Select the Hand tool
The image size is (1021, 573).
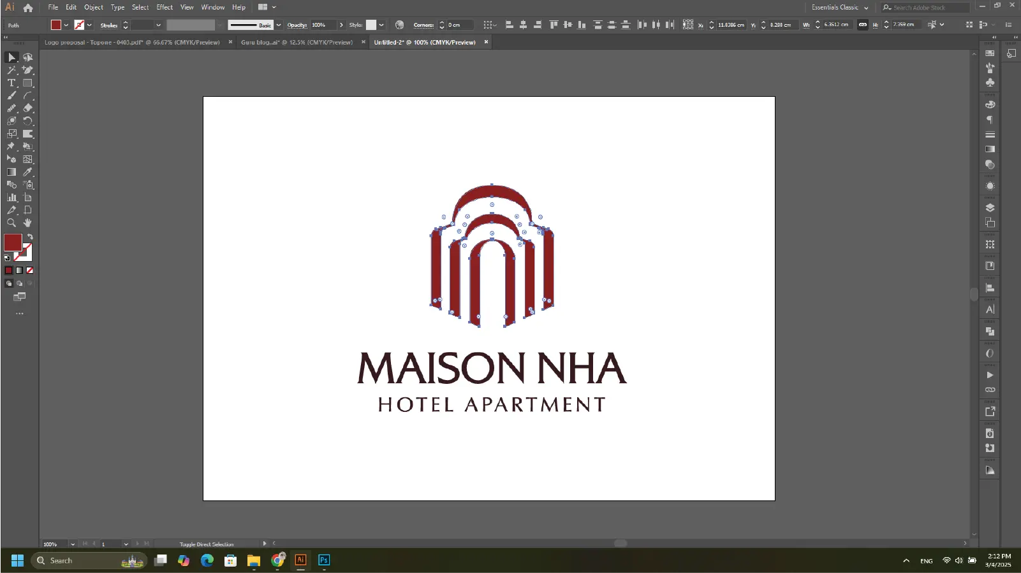(27, 223)
